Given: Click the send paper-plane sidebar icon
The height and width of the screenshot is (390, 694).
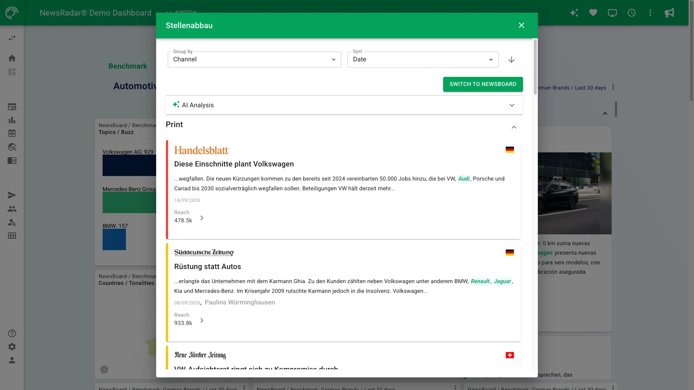Looking at the screenshot, I should pyautogui.click(x=12, y=195).
